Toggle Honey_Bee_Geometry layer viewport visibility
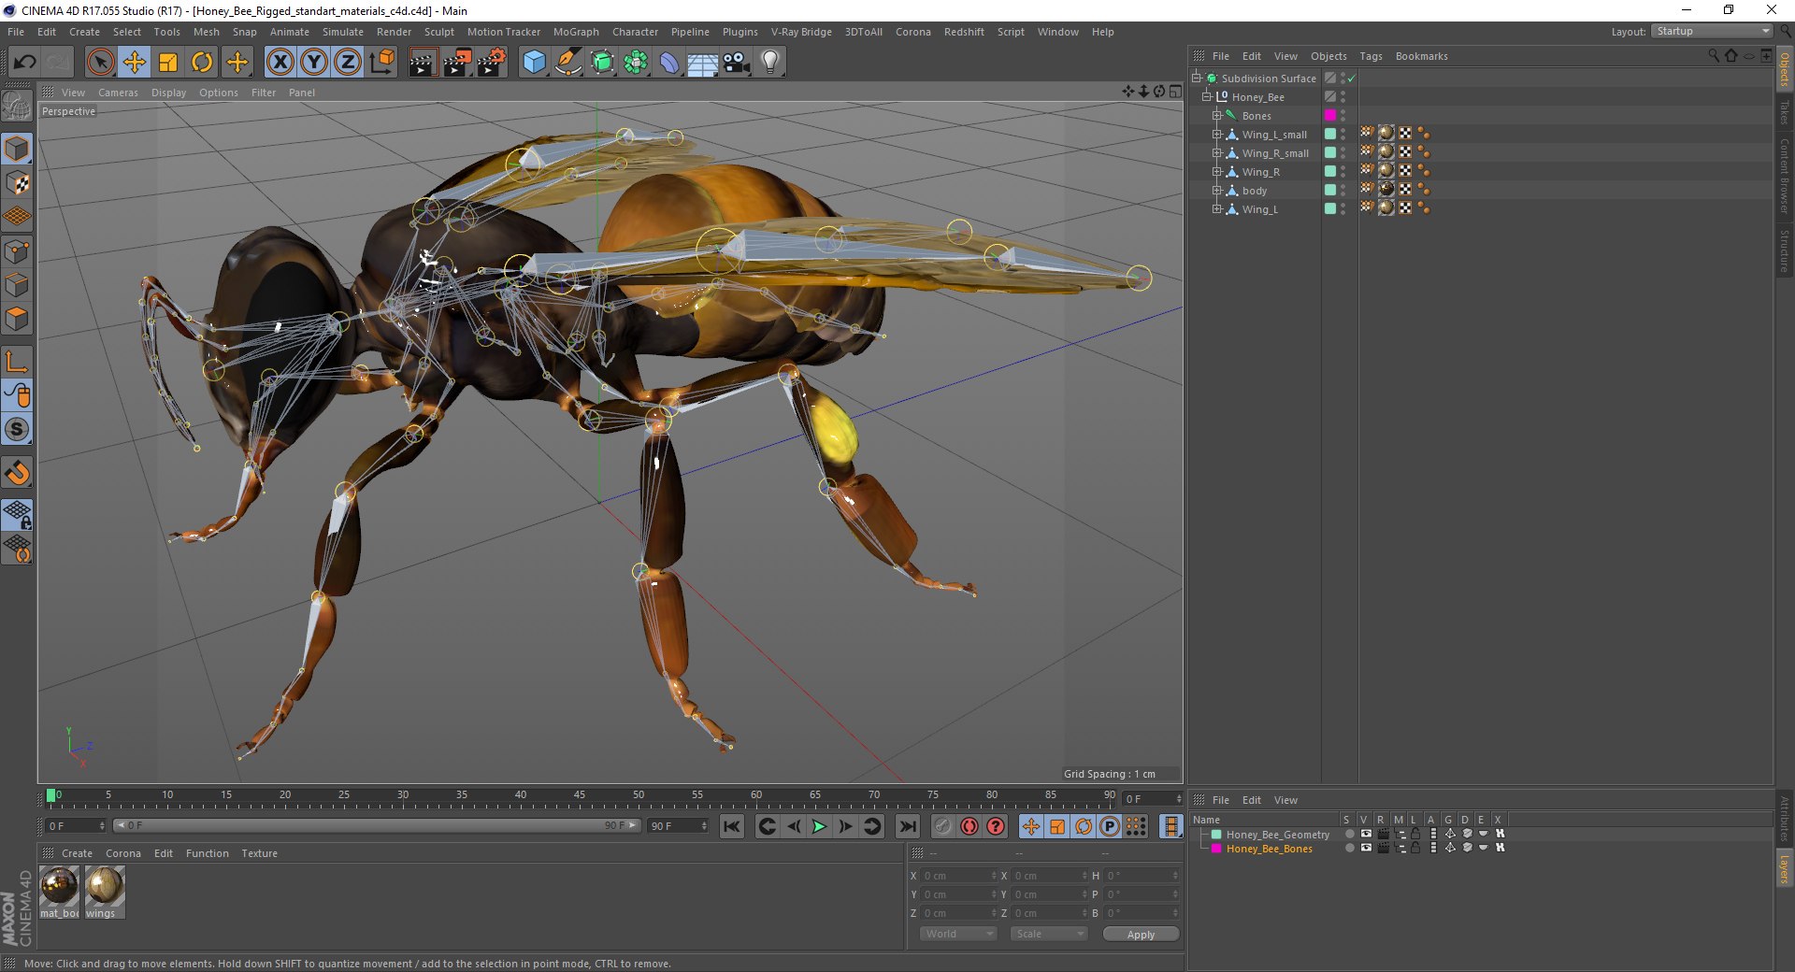The height and width of the screenshot is (972, 1795). click(x=1366, y=834)
